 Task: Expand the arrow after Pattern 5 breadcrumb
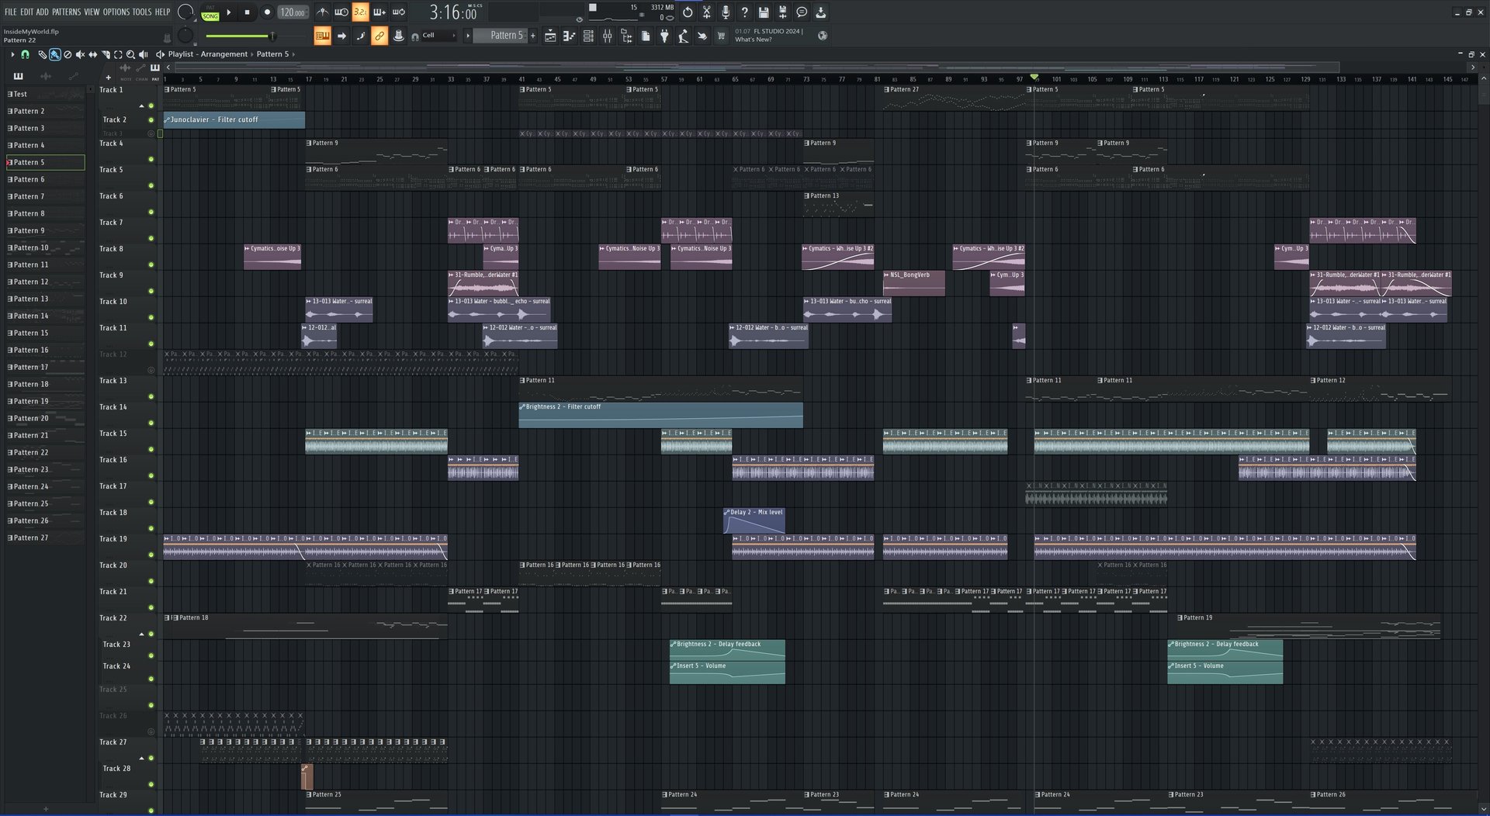coord(293,54)
